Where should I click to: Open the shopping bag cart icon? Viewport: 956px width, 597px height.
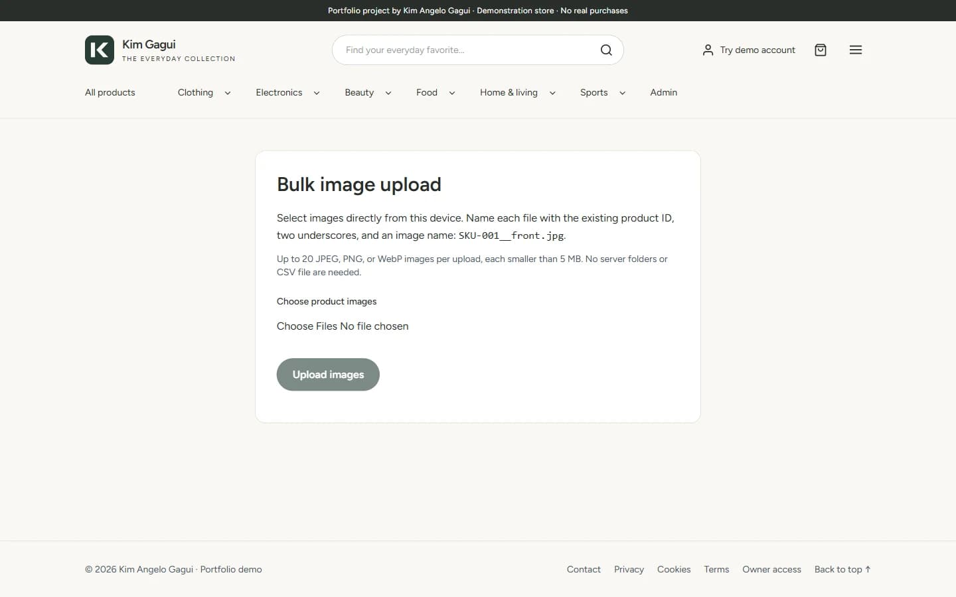[821, 50]
